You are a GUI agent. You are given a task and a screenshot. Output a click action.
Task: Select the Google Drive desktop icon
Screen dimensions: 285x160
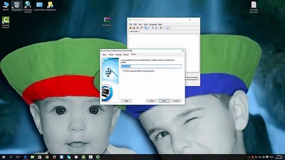51,6
